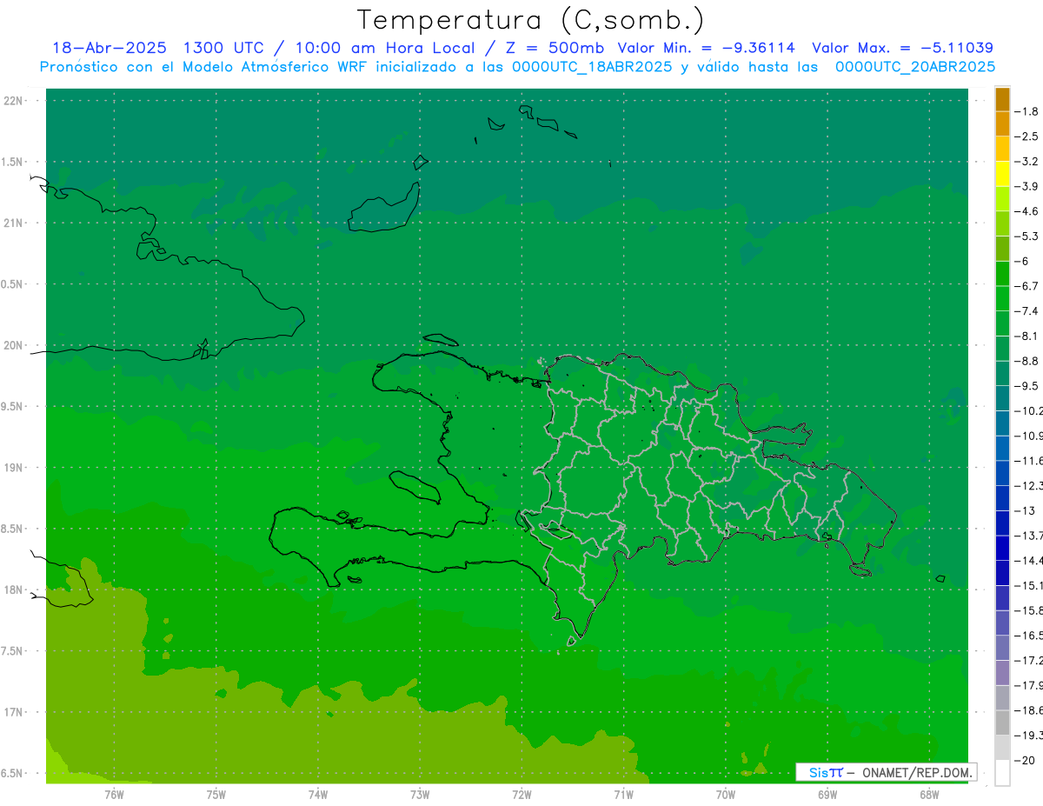
Task: Click the '-15.1' colorbar value
Action: pos(1030,585)
